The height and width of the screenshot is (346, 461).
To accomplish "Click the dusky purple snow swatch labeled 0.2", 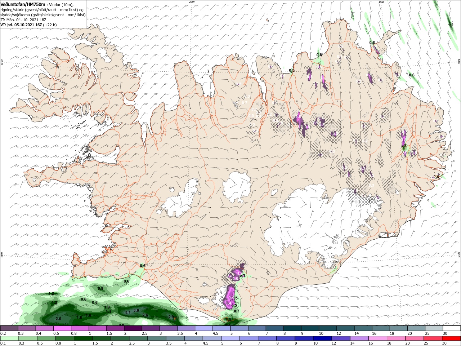I will point(9,328).
